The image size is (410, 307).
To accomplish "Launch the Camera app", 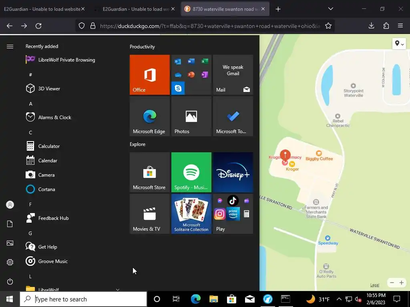I will point(73,175).
